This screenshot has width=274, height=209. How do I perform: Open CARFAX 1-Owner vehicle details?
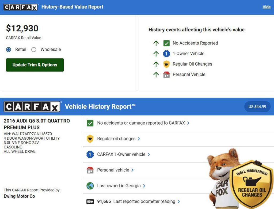(x=123, y=154)
